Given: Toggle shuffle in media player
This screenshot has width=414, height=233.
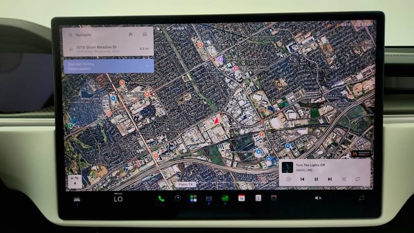Looking at the screenshot, I should tap(343, 179).
